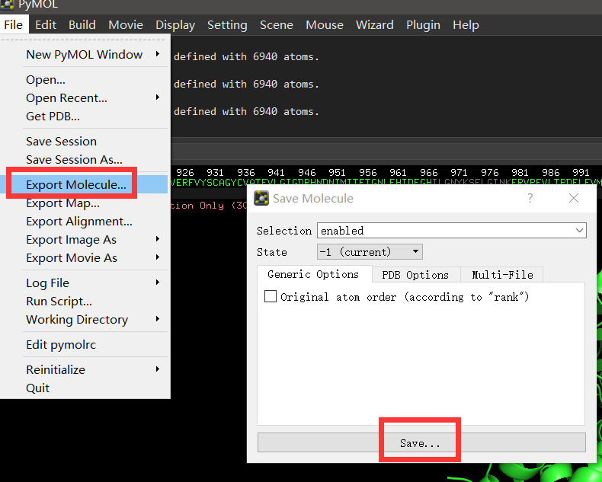This screenshot has width=602, height=482.
Task: Expand Log File submenu
Action: tap(85, 282)
